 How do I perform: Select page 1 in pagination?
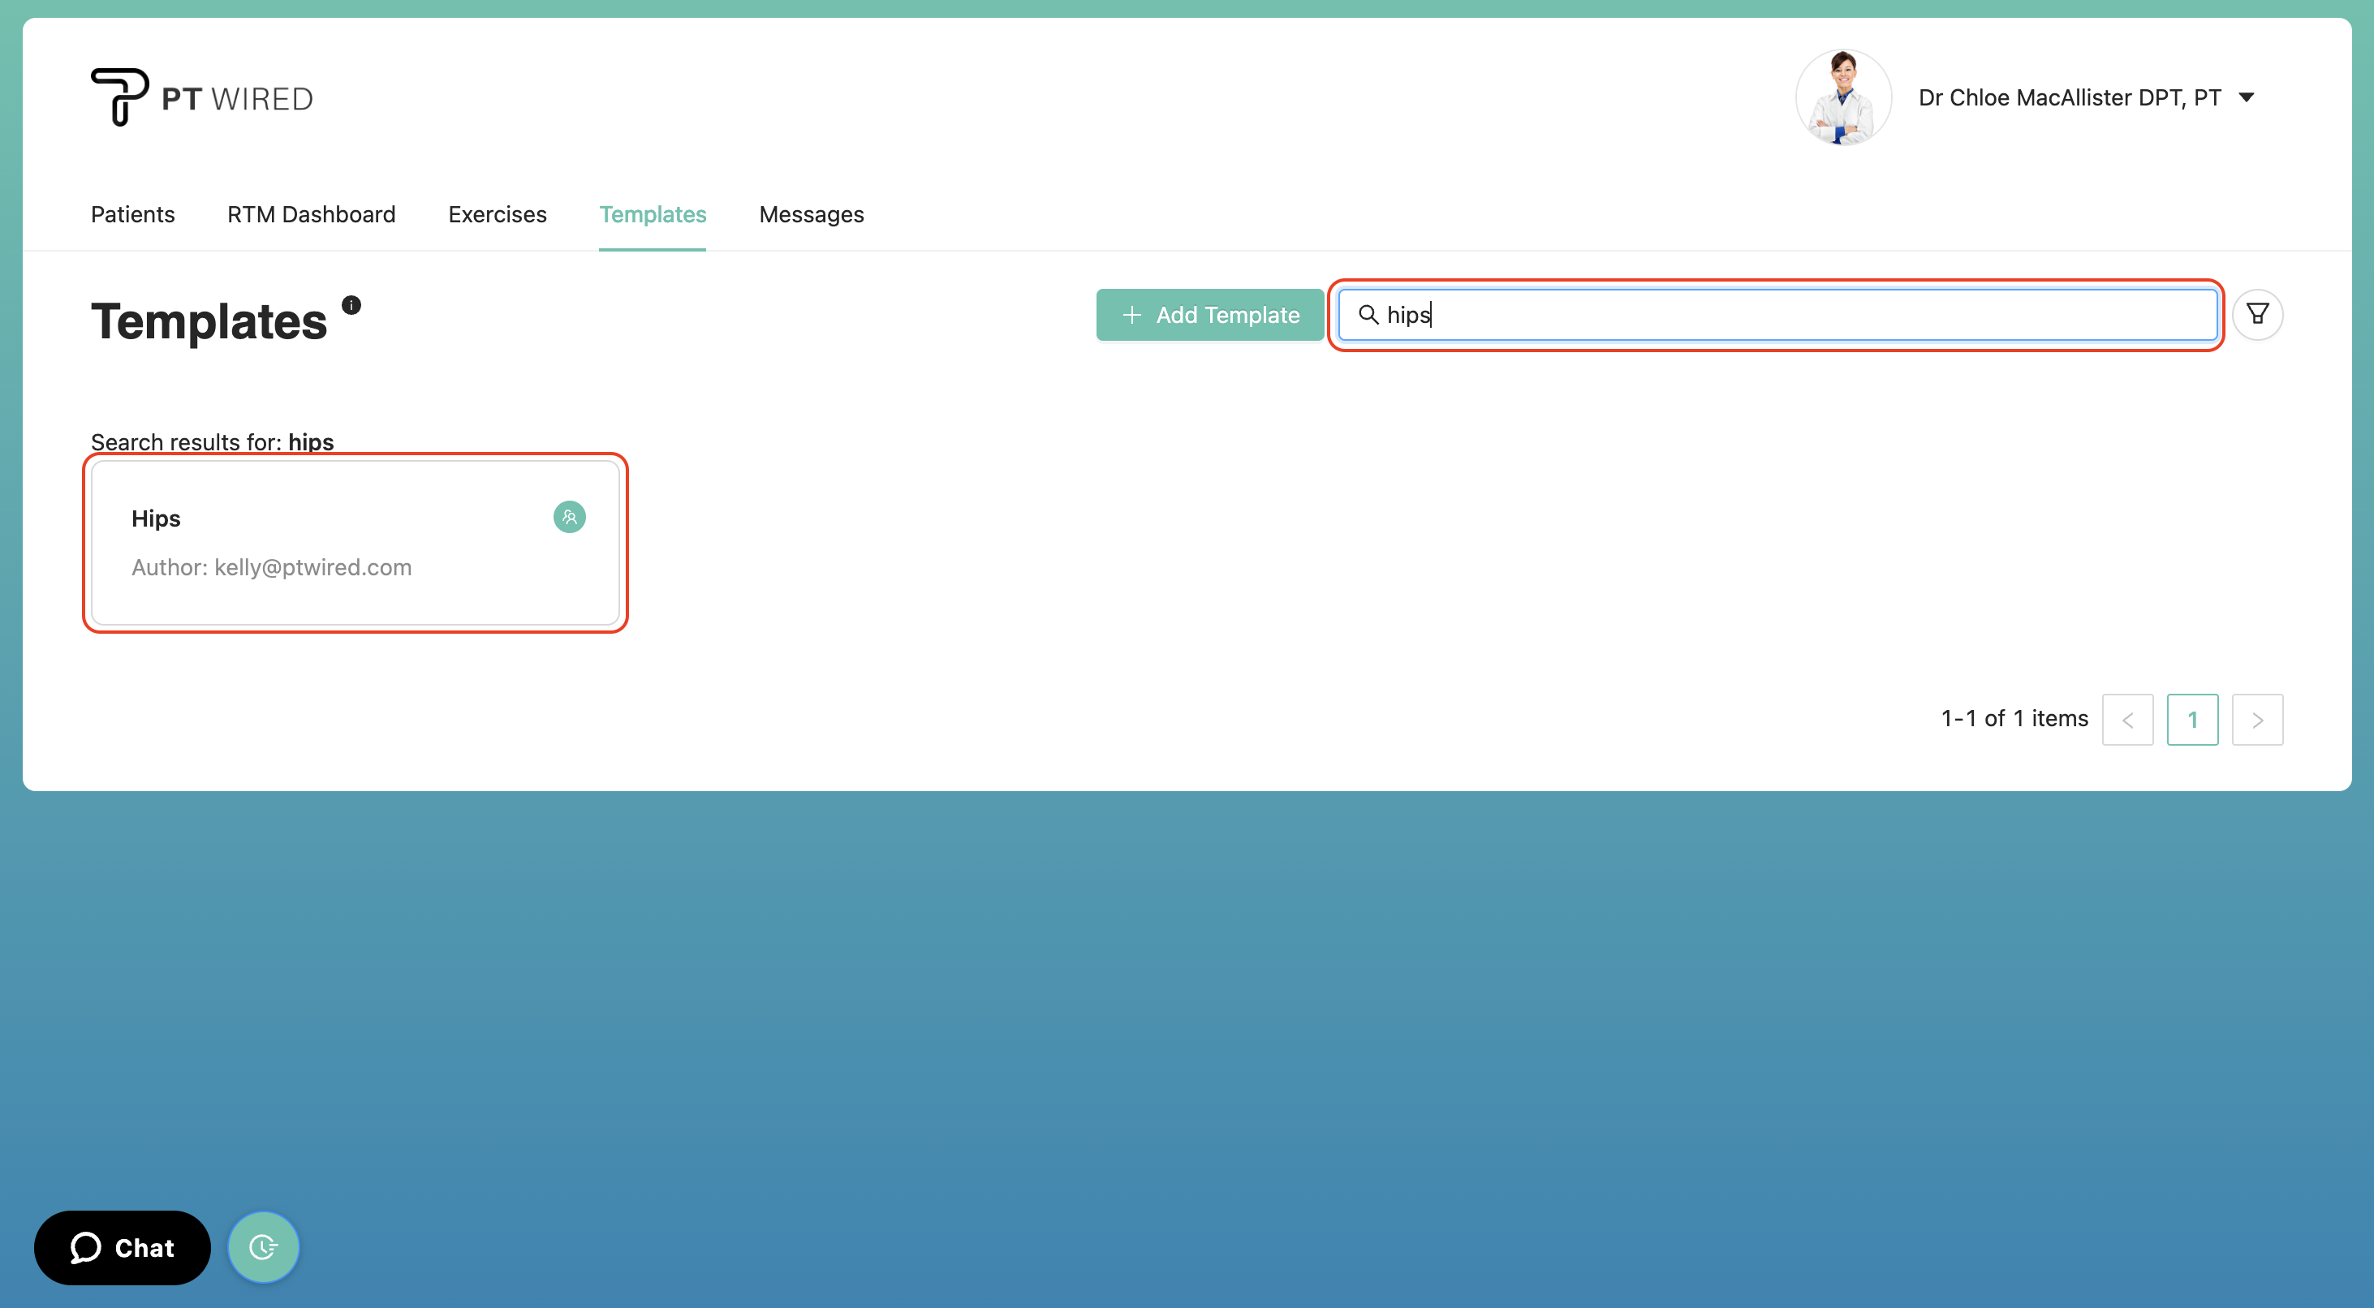point(2193,720)
